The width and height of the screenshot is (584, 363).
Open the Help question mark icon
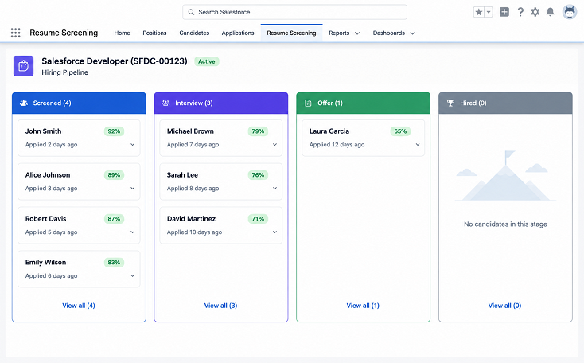tap(520, 12)
